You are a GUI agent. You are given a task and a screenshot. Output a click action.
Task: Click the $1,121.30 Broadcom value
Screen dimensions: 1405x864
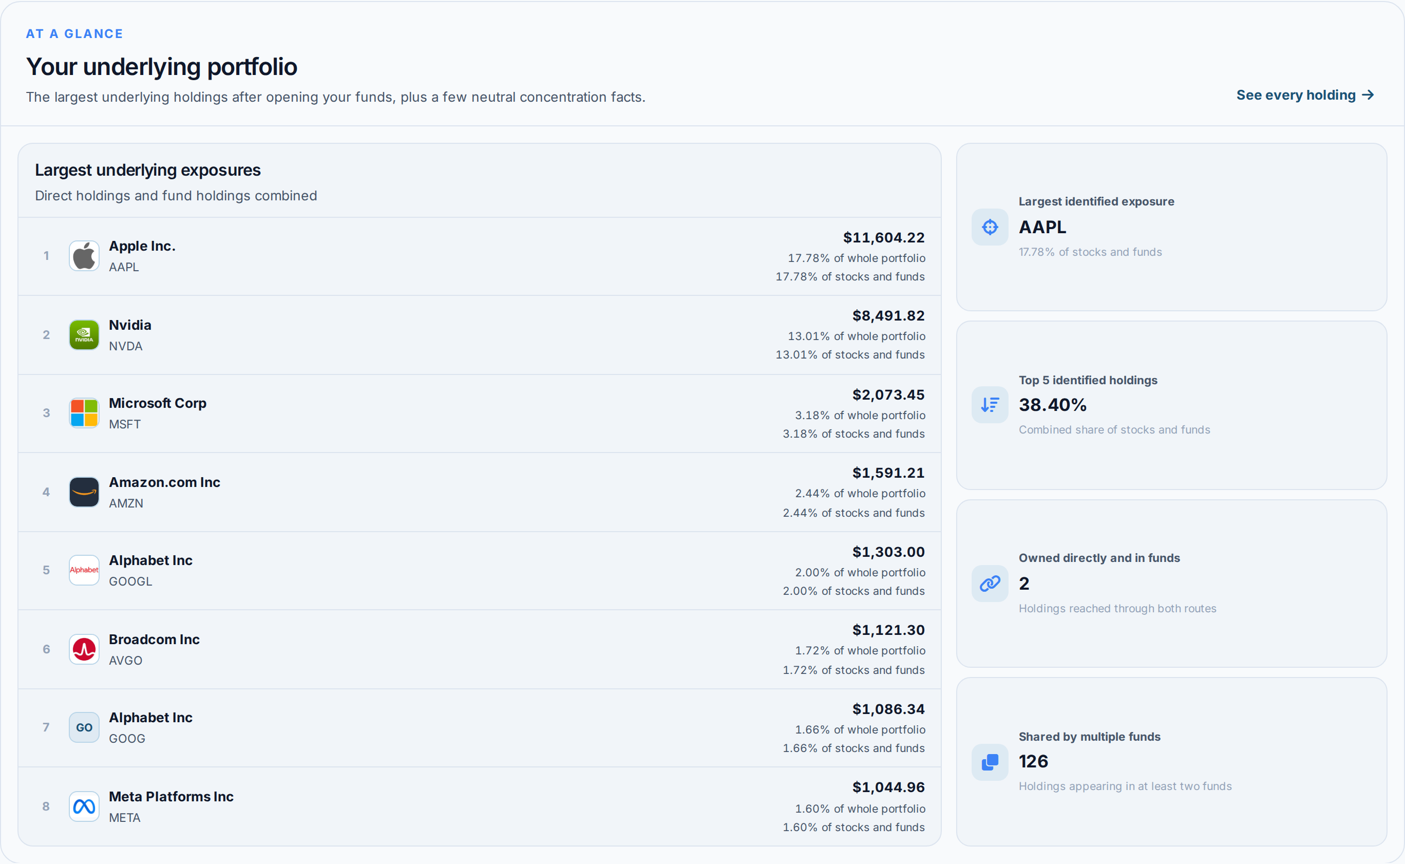point(889,630)
